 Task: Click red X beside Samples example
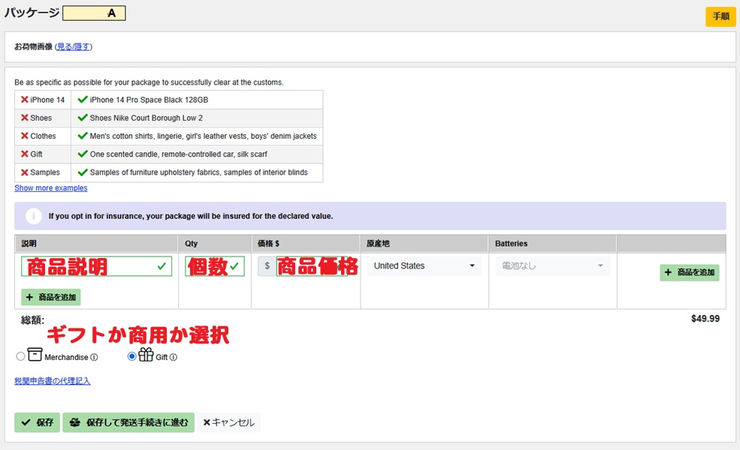pos(24,172)
